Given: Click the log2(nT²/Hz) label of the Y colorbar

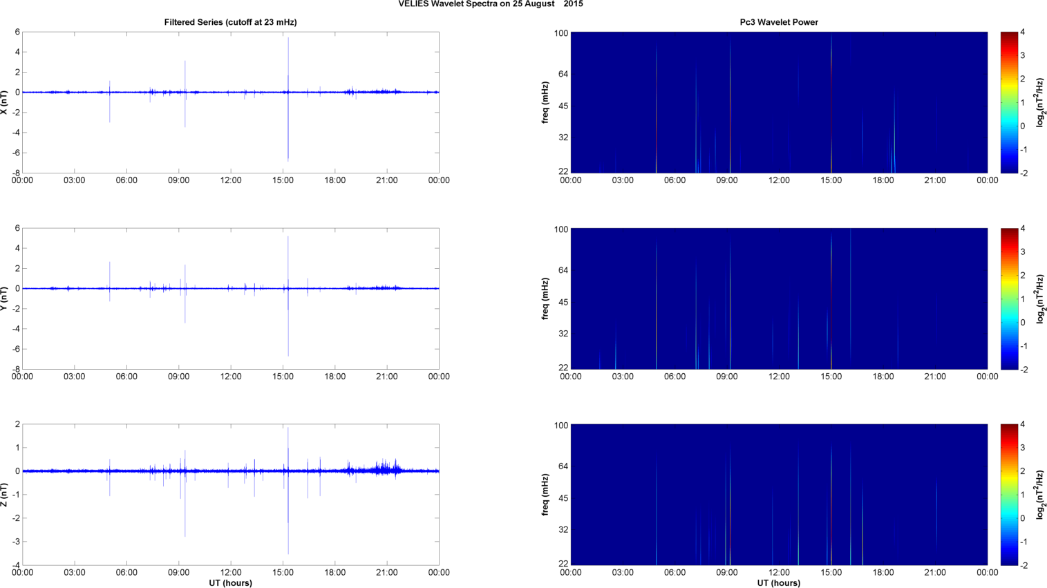Looking at the screenshot, I should click(x=1039, y=298).
